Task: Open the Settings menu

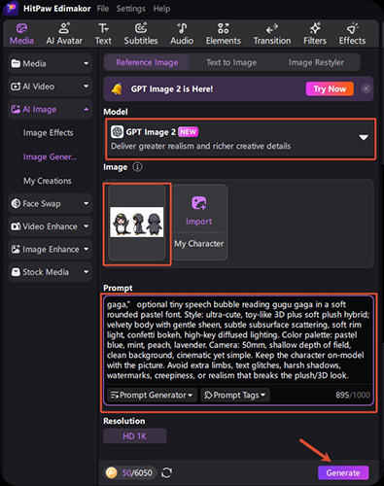Action: click(131, 9)
